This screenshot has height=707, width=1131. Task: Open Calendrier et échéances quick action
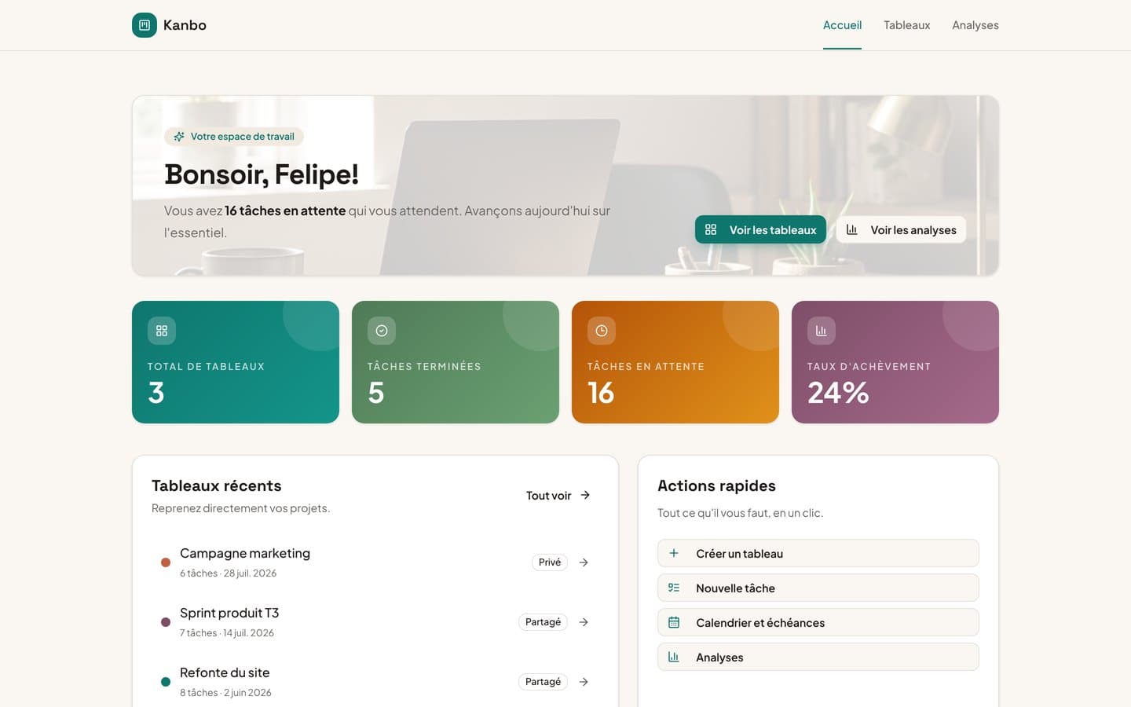[x=818, y=622]
